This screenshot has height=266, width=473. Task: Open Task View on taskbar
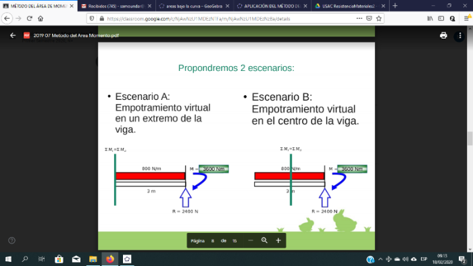(x=41, y=259)
